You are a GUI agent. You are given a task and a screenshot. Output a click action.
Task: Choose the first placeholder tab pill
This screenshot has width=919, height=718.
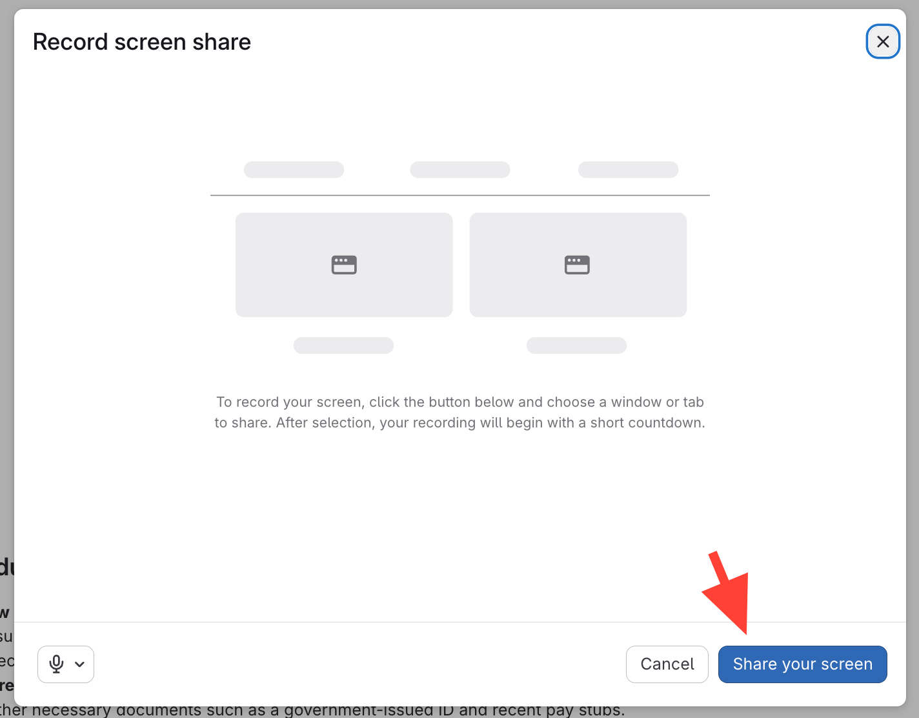tap(294, 170)
